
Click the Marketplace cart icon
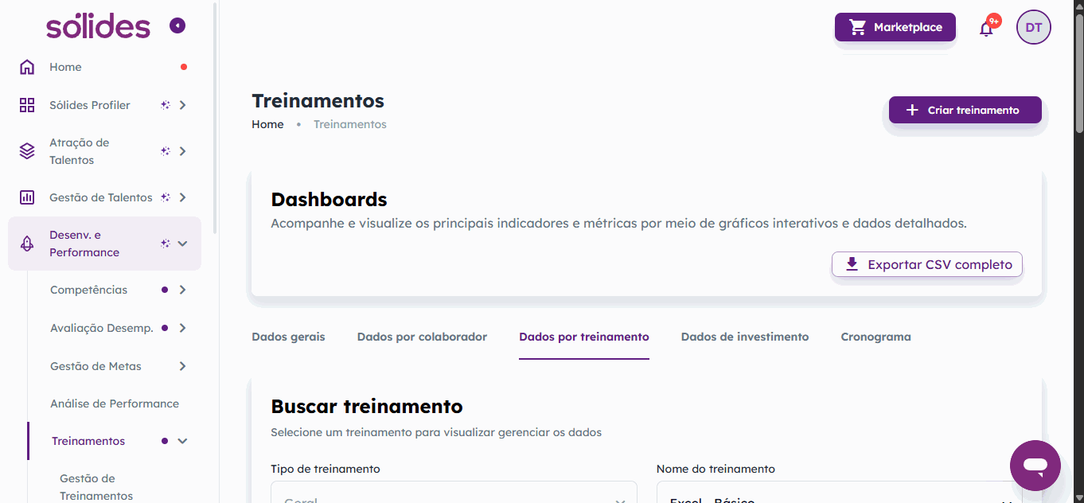click(x=857, y=27)
